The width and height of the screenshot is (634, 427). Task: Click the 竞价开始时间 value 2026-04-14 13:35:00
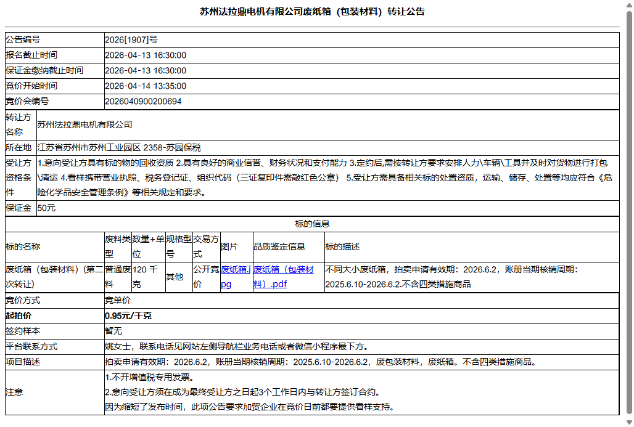pyautogui.click(x=146, y=86)
